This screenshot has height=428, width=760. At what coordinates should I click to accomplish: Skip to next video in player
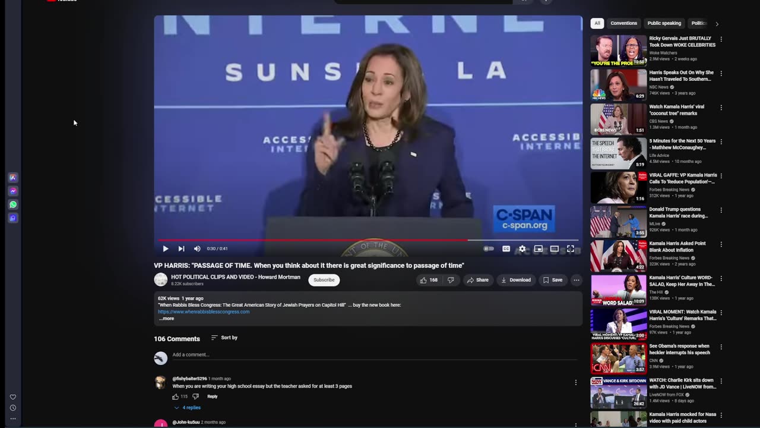pyautogui.click(x=181, y=249)
